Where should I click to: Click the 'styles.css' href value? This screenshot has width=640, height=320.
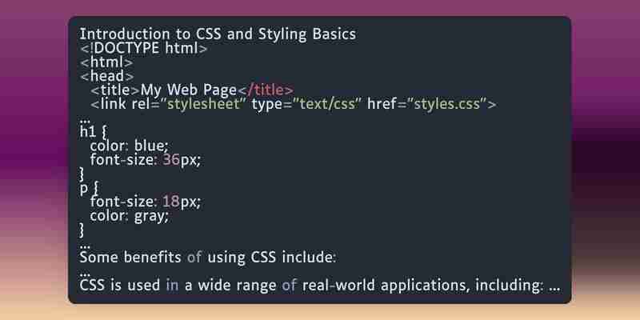(447, 104)
